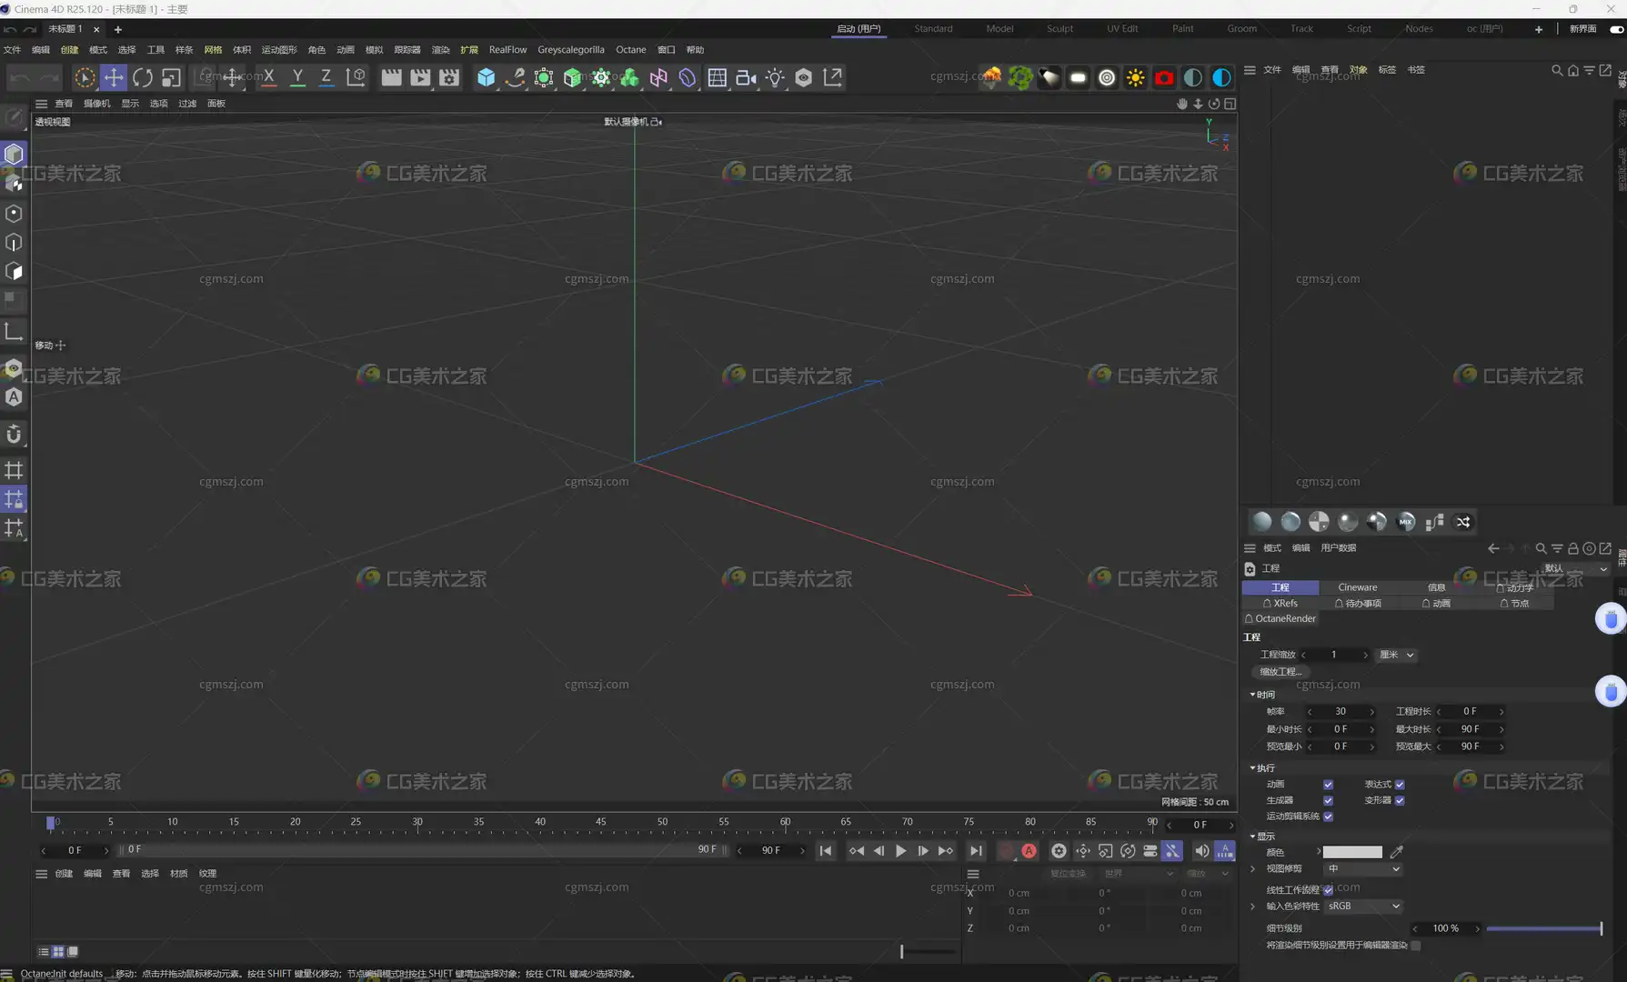The height and width of the screenshot is (982, 1627).
Task: Open the 网格 menu
Action: point(213,50)
